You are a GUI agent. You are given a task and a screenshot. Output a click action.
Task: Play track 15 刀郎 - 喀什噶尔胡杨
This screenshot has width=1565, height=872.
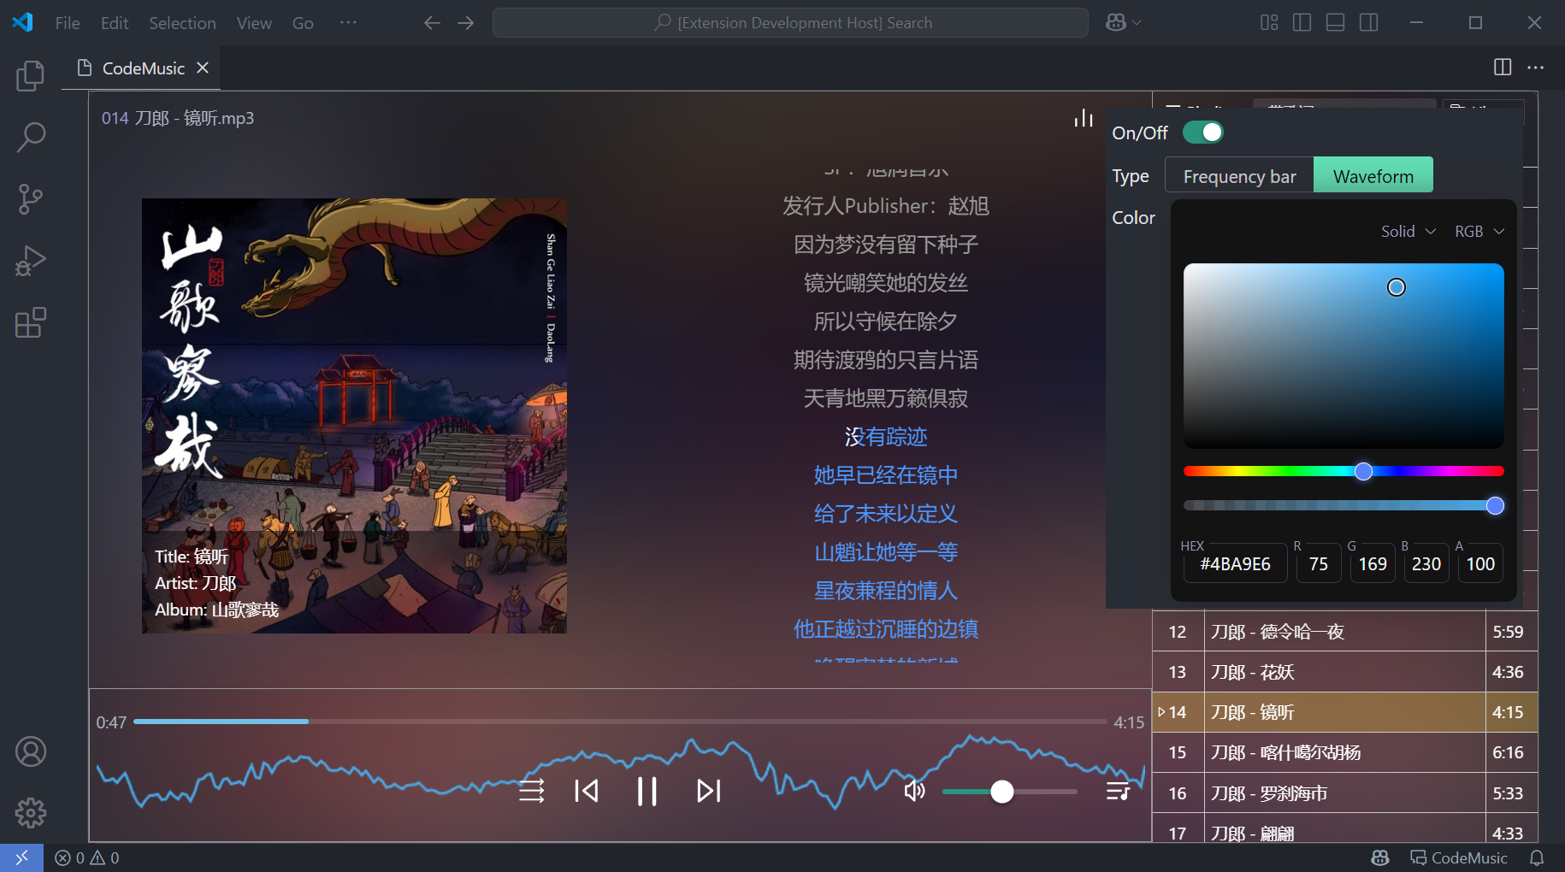[1344, 752]
